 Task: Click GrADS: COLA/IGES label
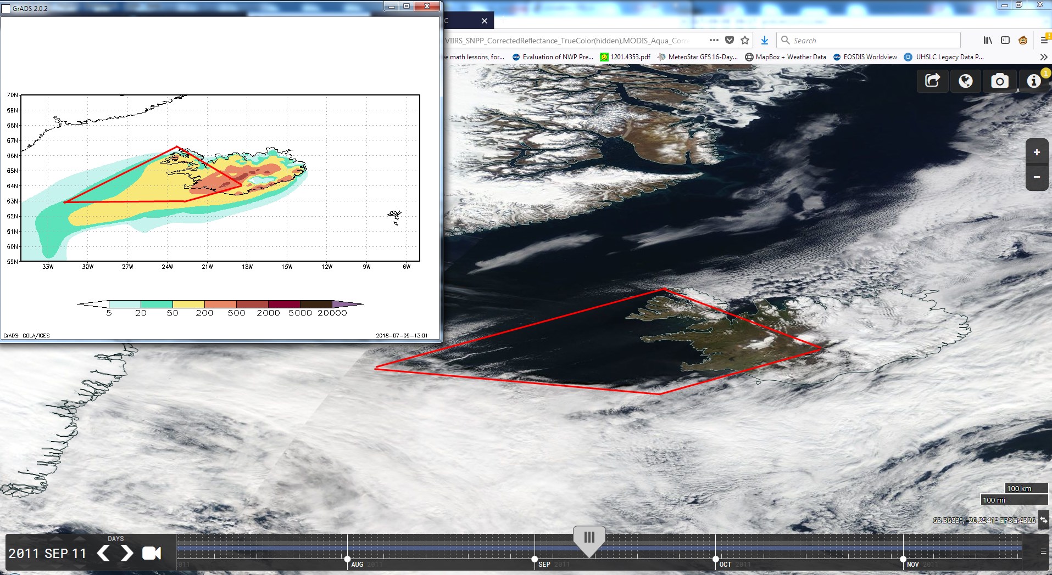tap(26, 335)
